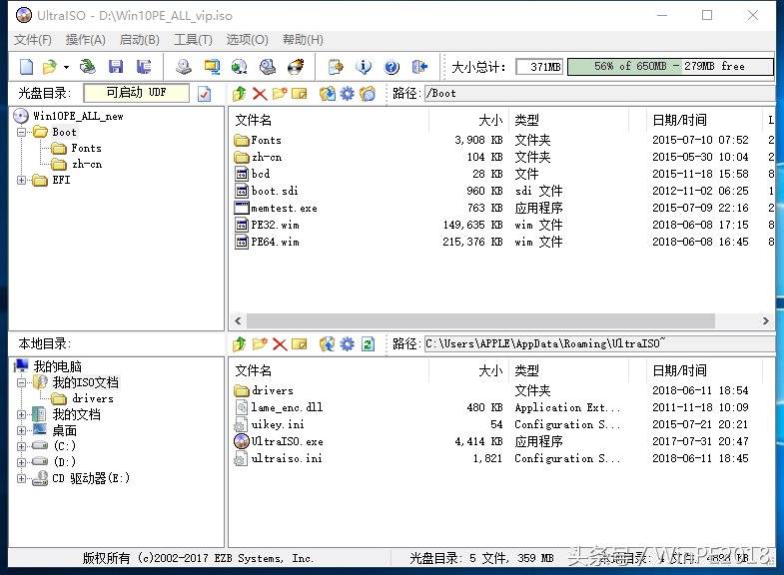Select the zh-cn folder in disc tree
Viewport: 784px width, 575px height.
(x=87, y=164)
